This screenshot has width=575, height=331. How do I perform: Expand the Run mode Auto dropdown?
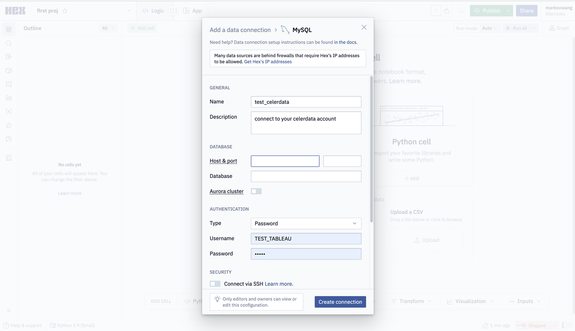coord(490,28)
